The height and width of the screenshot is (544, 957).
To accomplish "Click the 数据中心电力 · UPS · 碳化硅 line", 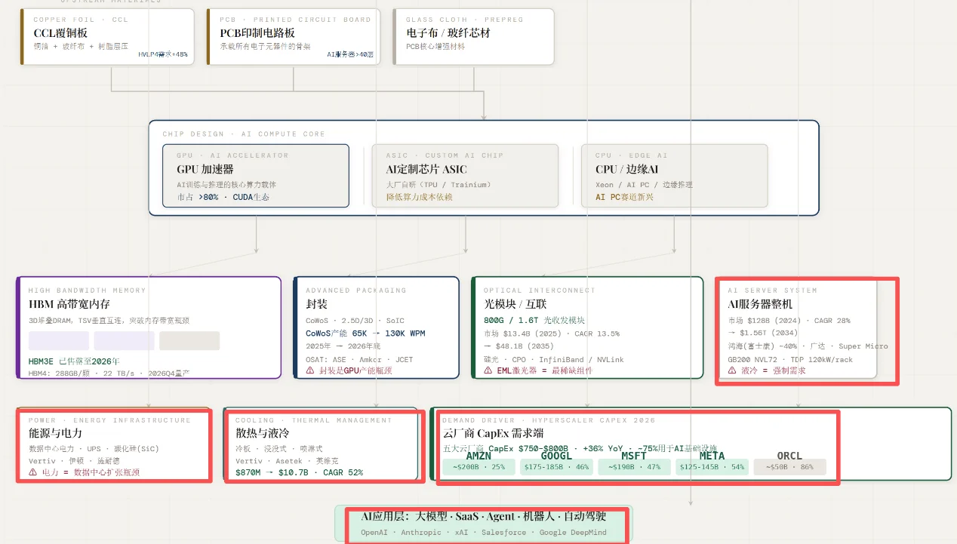I will point(94,448).
